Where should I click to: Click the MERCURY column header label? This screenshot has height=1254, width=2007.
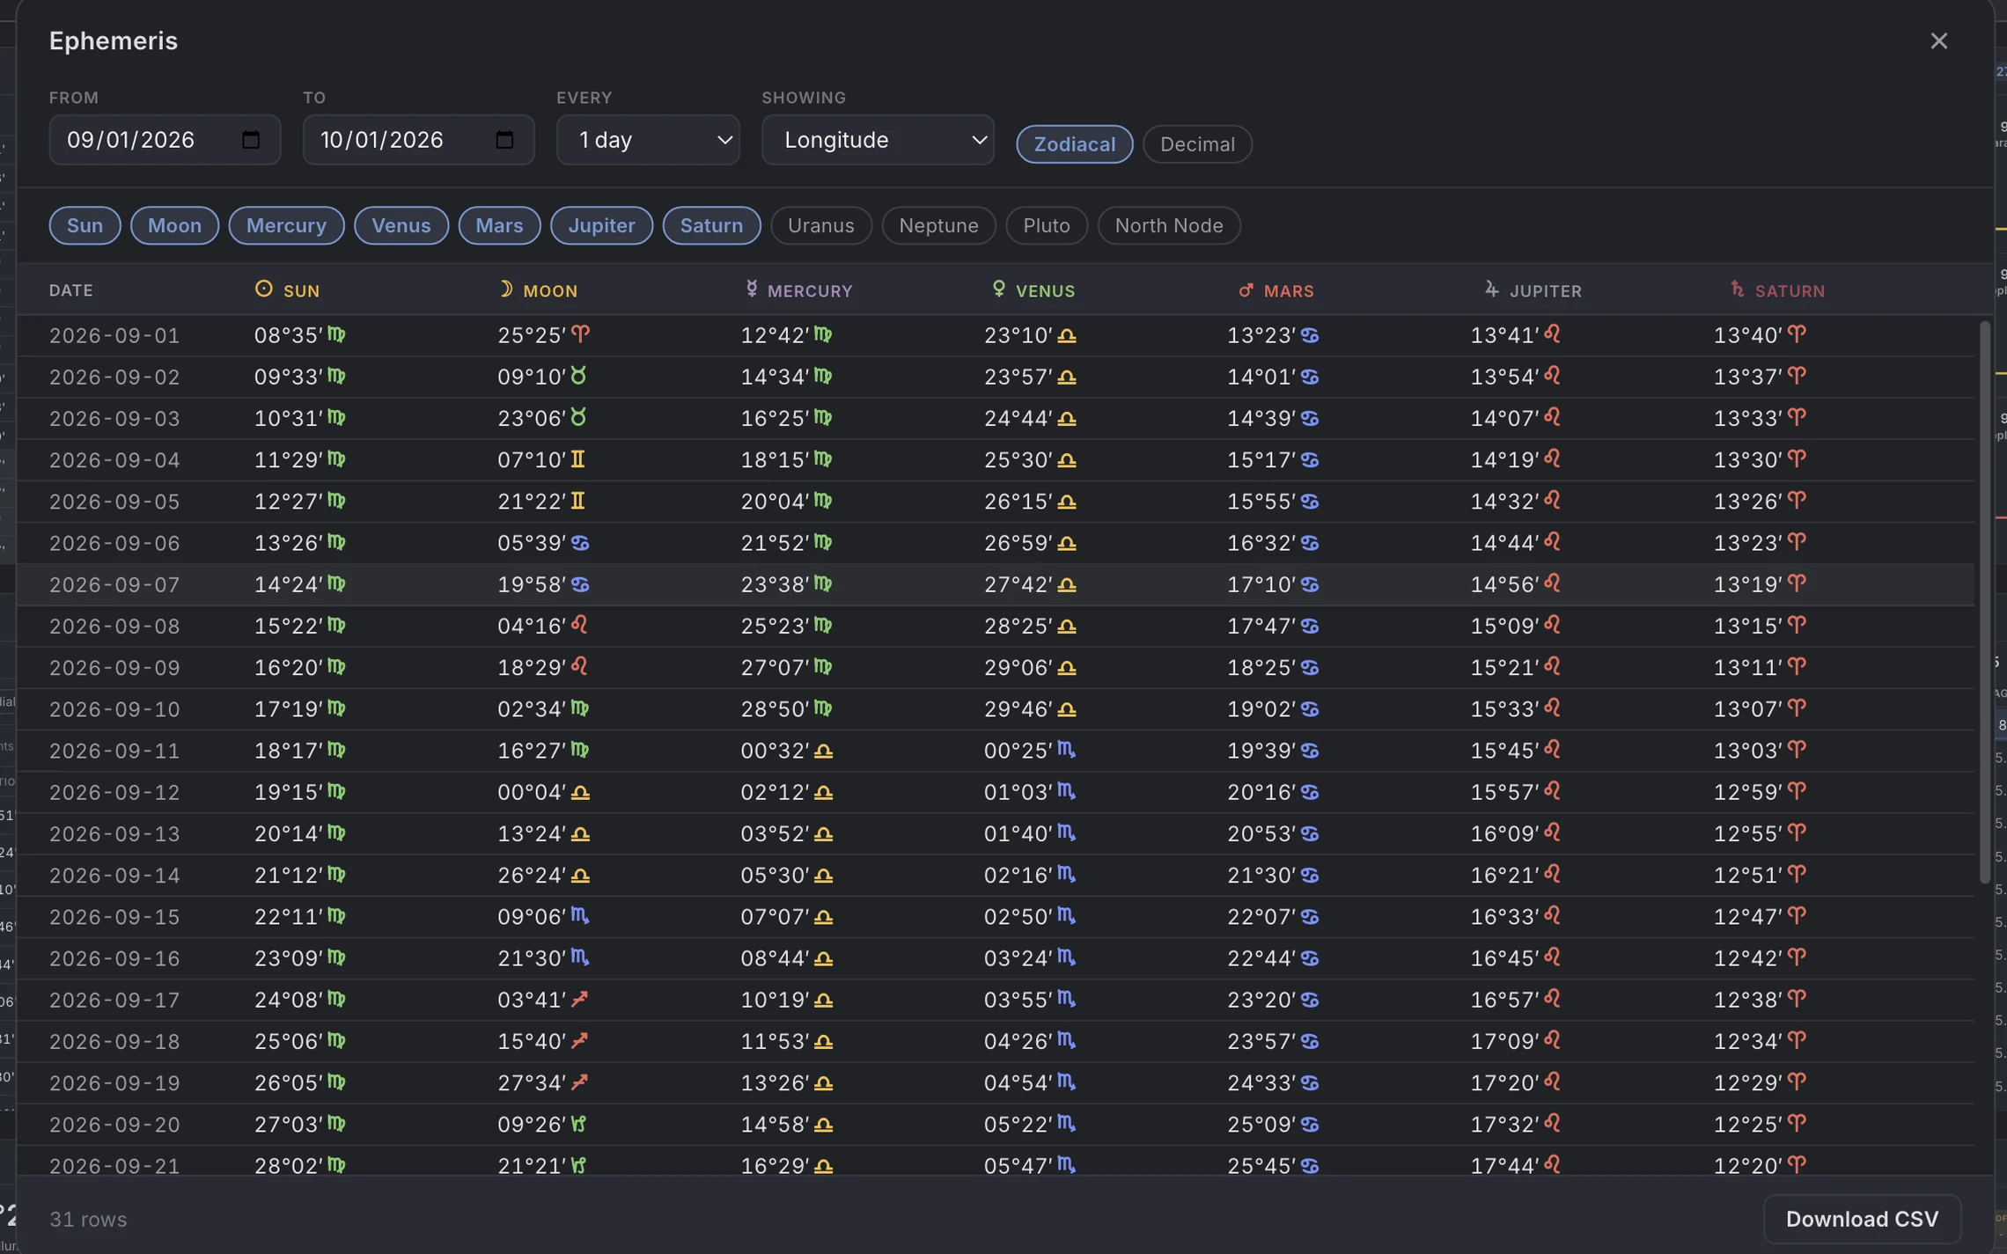click(x=810, y=291)
